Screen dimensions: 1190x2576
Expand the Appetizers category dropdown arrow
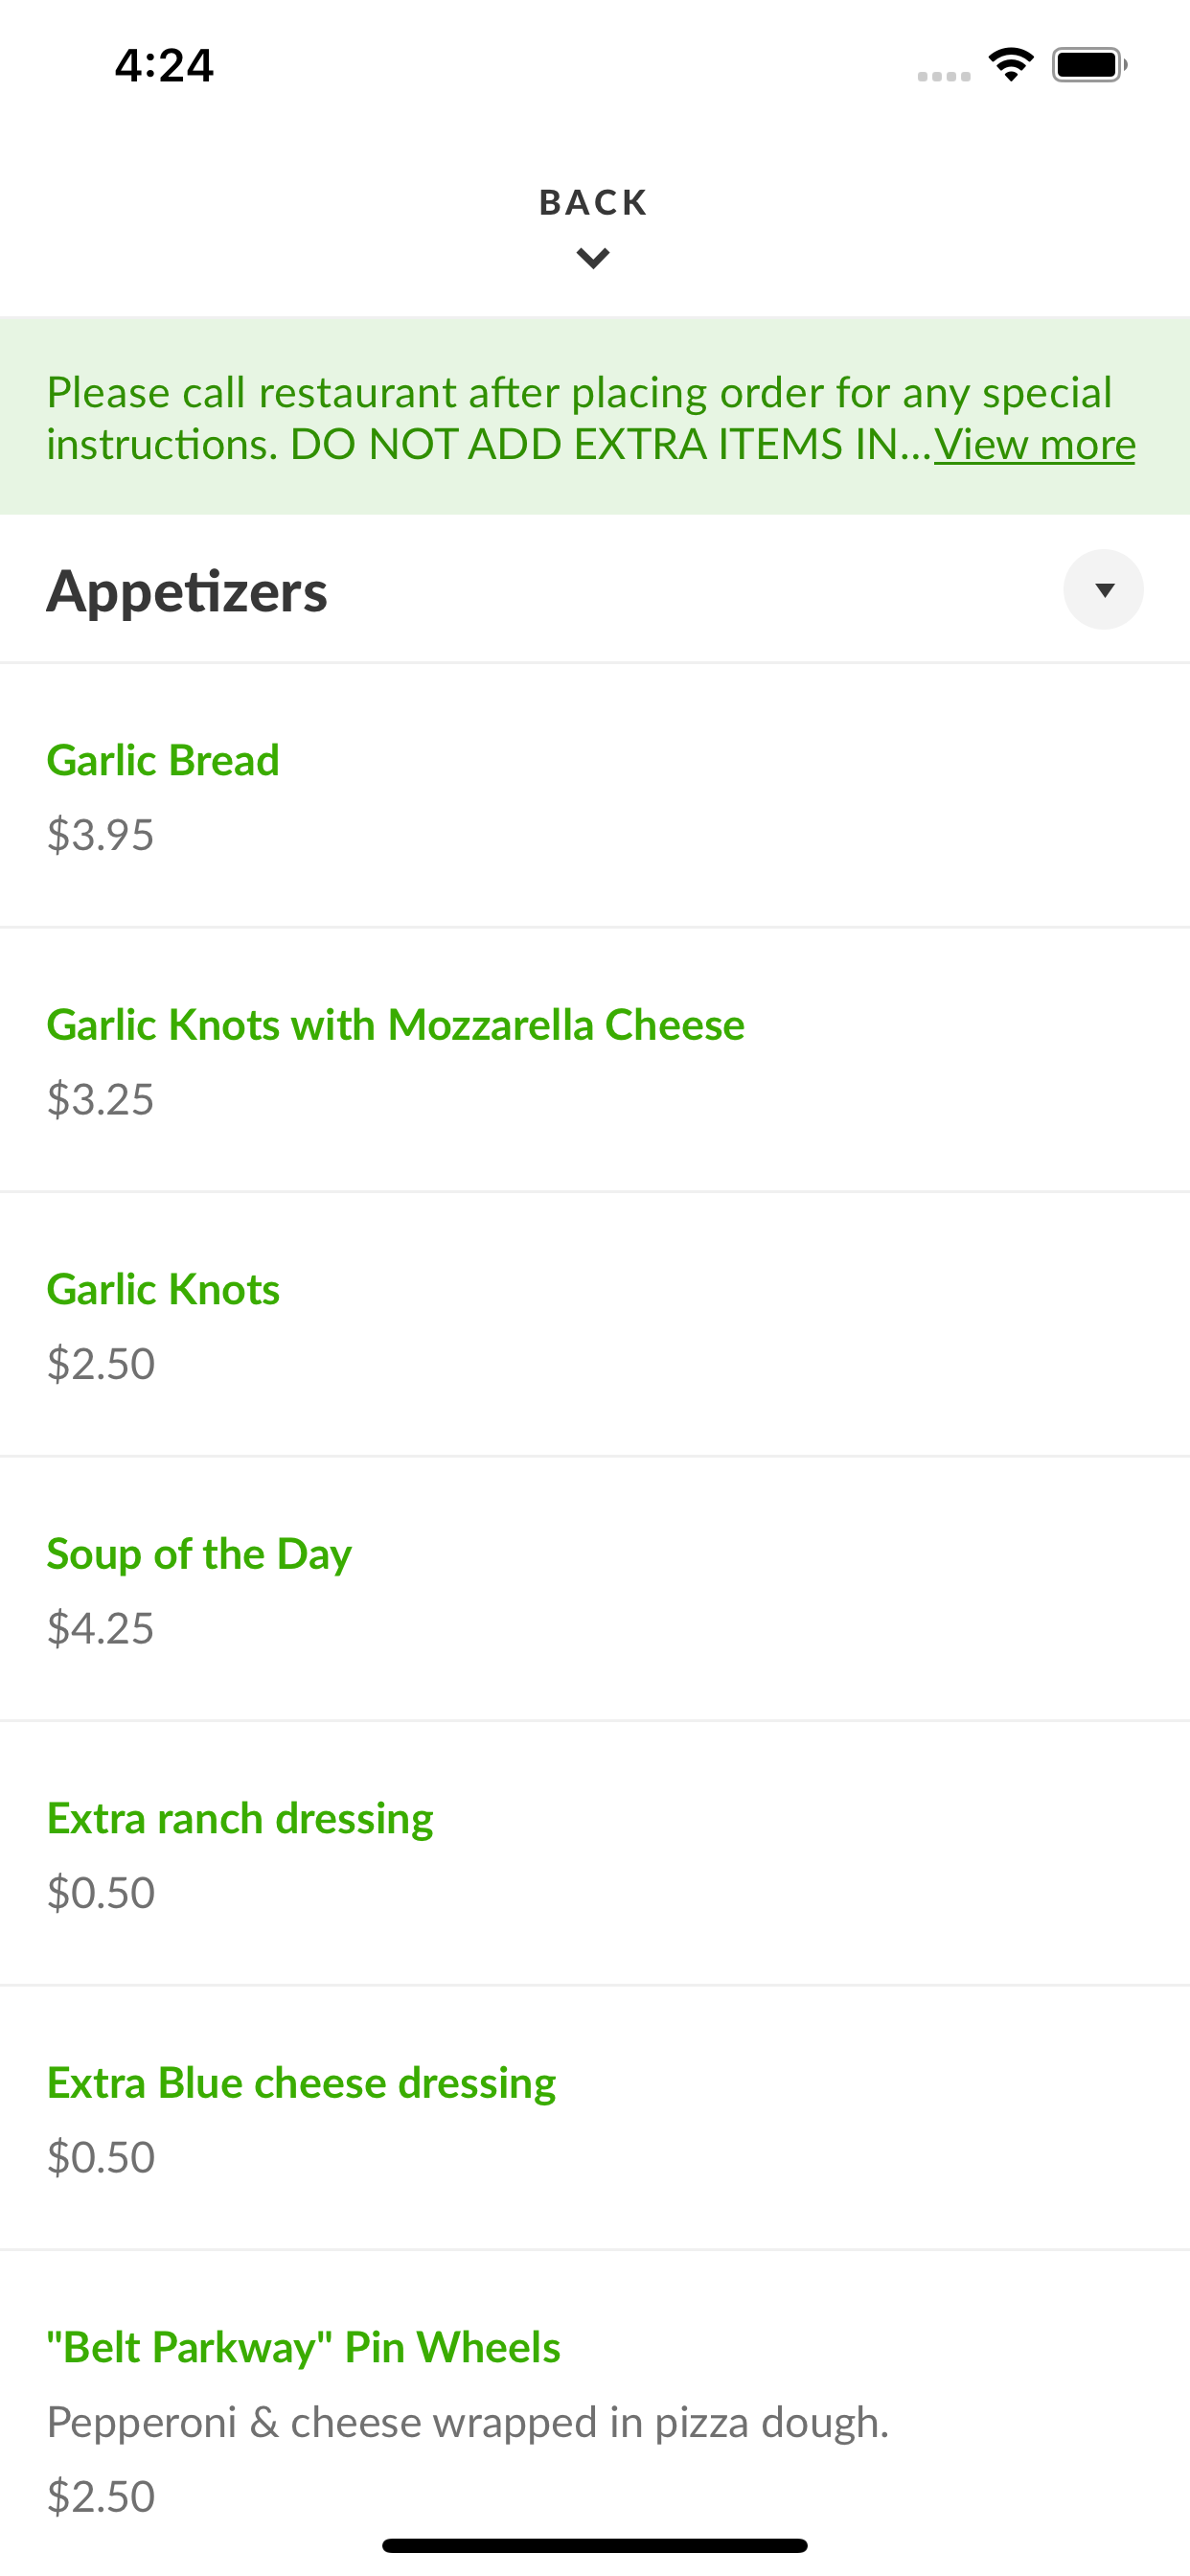pyautogui.click(x=1103, y=590)
